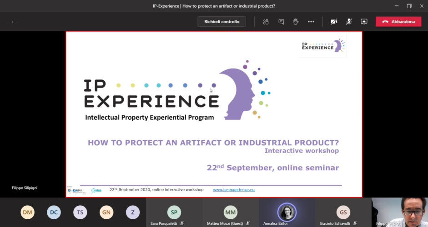Select GN participant avatar

click(x=106, y=212)
